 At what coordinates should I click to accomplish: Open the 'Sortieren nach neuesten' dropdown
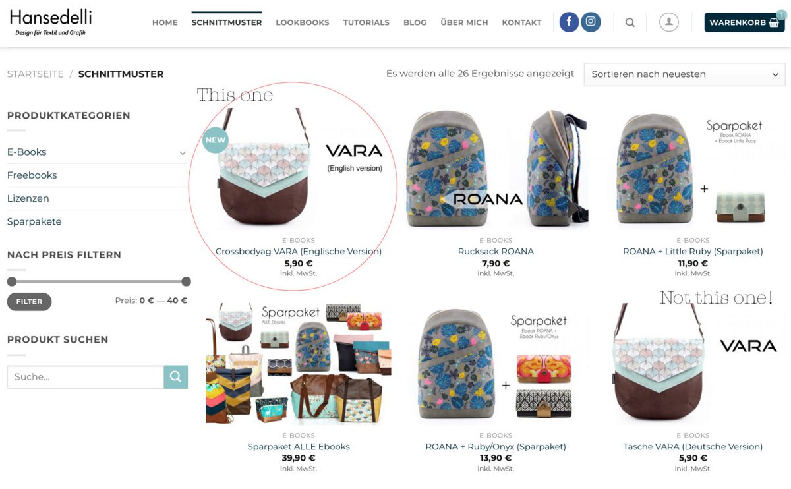pos(685,74)
